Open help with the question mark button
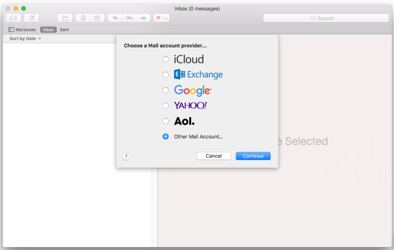 click(126, 156)
